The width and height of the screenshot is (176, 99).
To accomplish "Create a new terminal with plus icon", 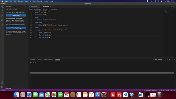I will (x=164, y=59).
